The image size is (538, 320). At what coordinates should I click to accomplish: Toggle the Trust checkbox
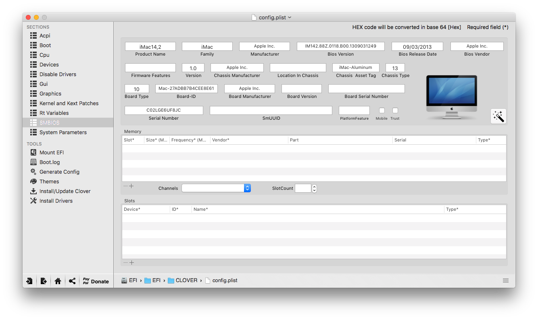395,110
